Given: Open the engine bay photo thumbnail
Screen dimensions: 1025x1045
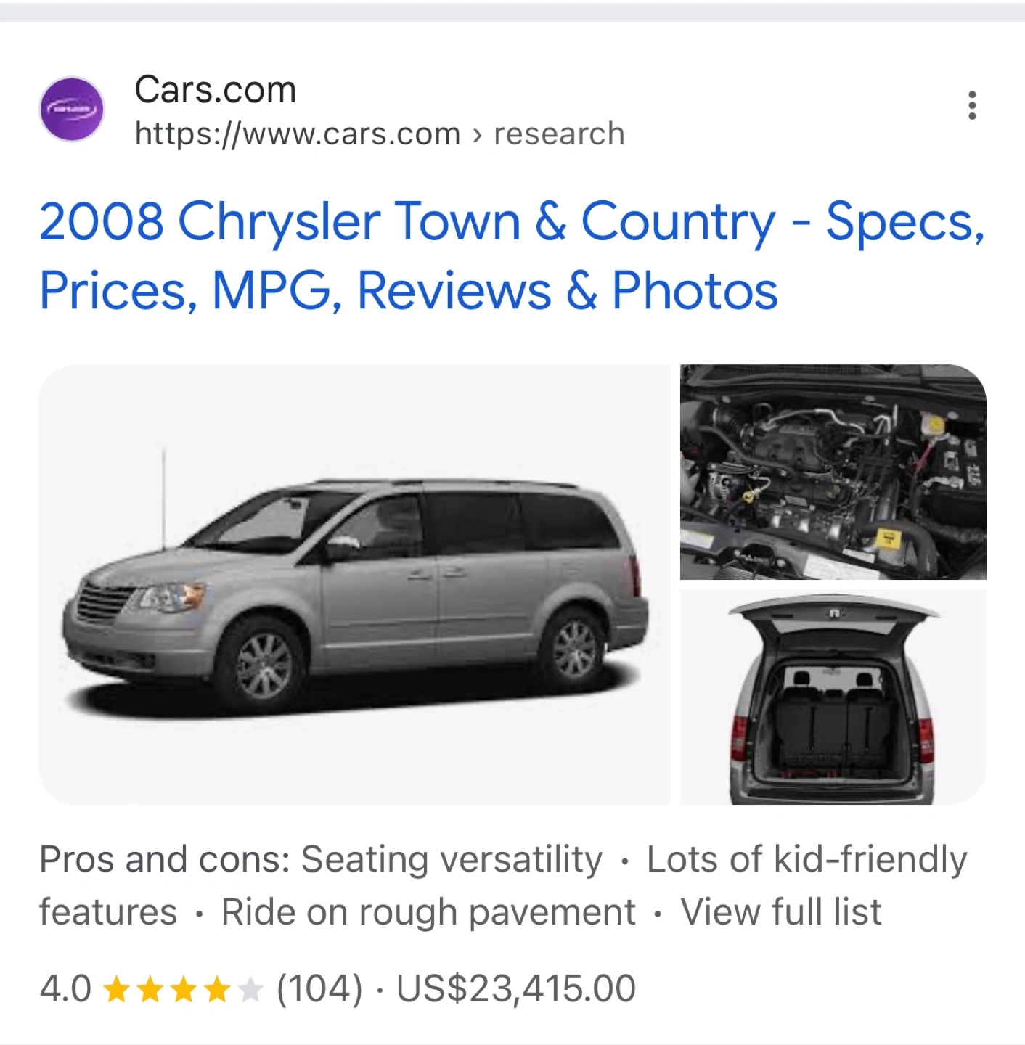Looking at the screenshot, I should pyautogui.click(x=833, y=472).
